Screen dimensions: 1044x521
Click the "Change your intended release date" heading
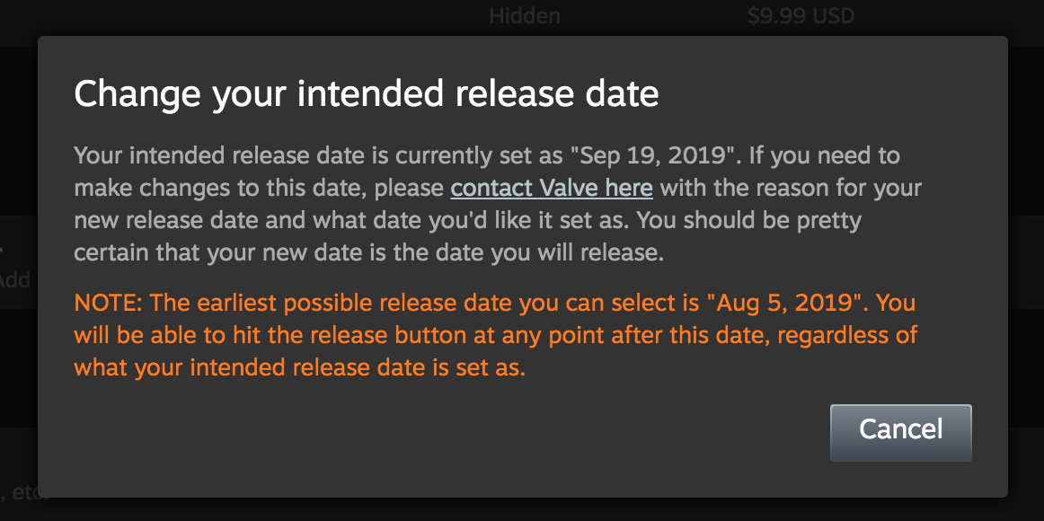pyautogui.click(x=367, y=93)
